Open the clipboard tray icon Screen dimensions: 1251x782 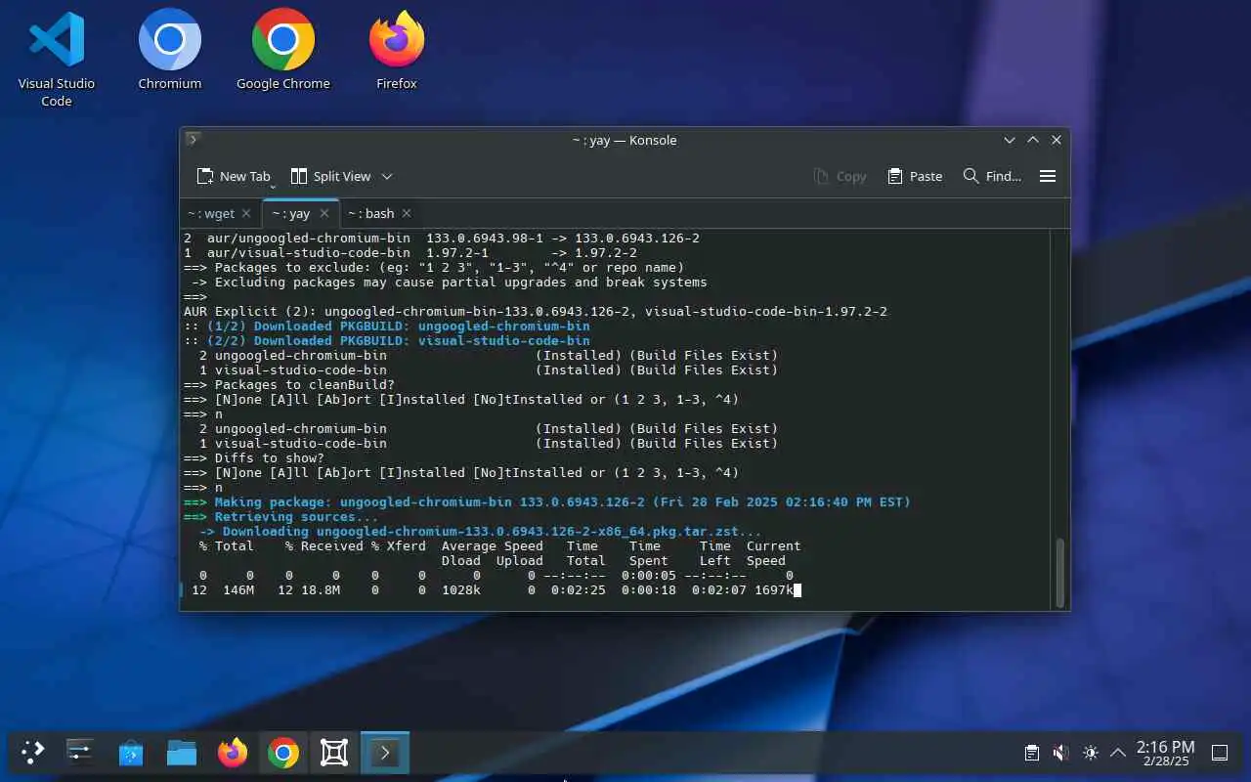pos(1031,753)
